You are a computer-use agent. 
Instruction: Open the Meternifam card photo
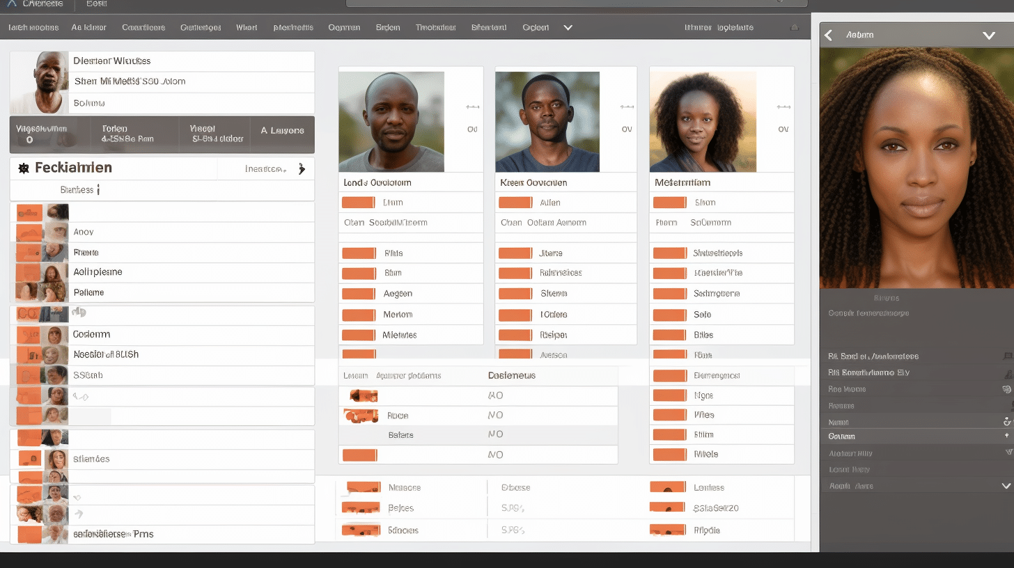click(703, 122)
